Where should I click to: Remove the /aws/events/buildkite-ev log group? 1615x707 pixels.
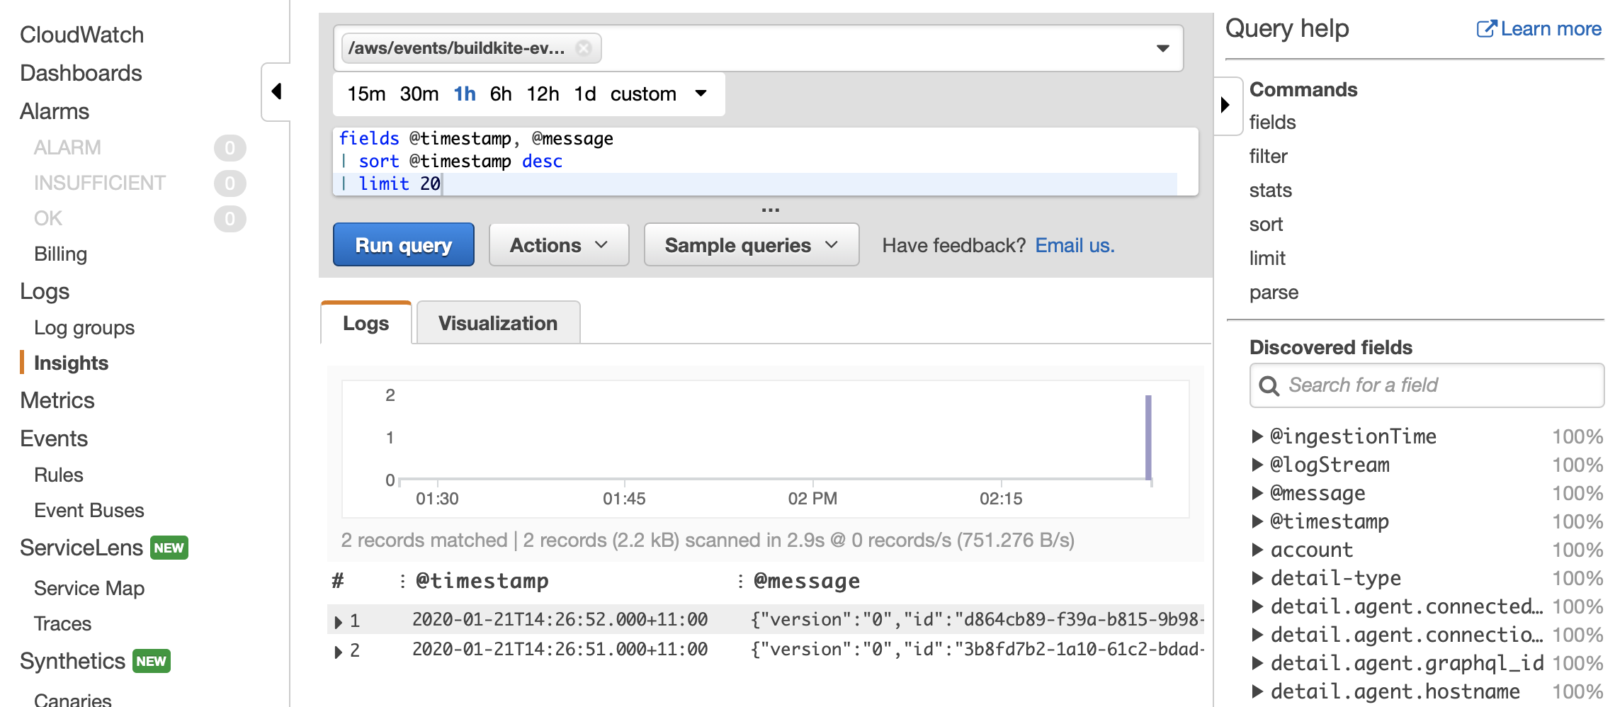coord(584,48)
